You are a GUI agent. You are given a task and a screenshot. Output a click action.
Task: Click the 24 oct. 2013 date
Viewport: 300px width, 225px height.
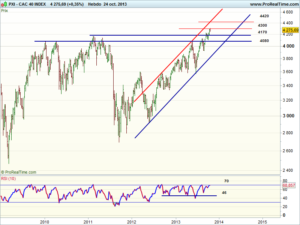(115, 4)
